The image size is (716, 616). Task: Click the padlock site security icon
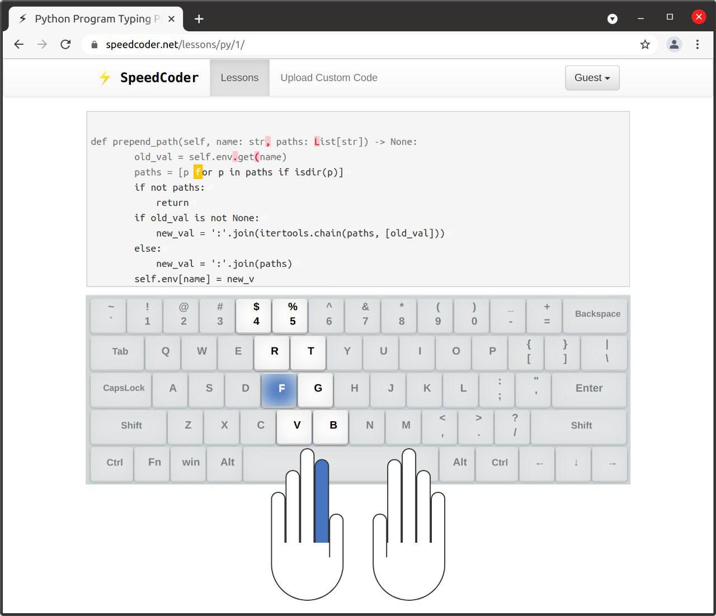point(94,44)
